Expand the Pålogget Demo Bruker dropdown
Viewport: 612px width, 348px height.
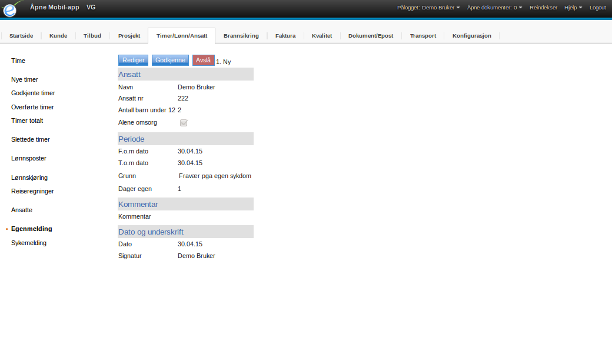[428, 8]
